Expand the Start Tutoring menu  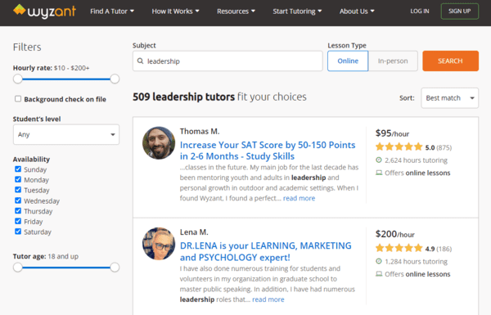pos(297,11)
